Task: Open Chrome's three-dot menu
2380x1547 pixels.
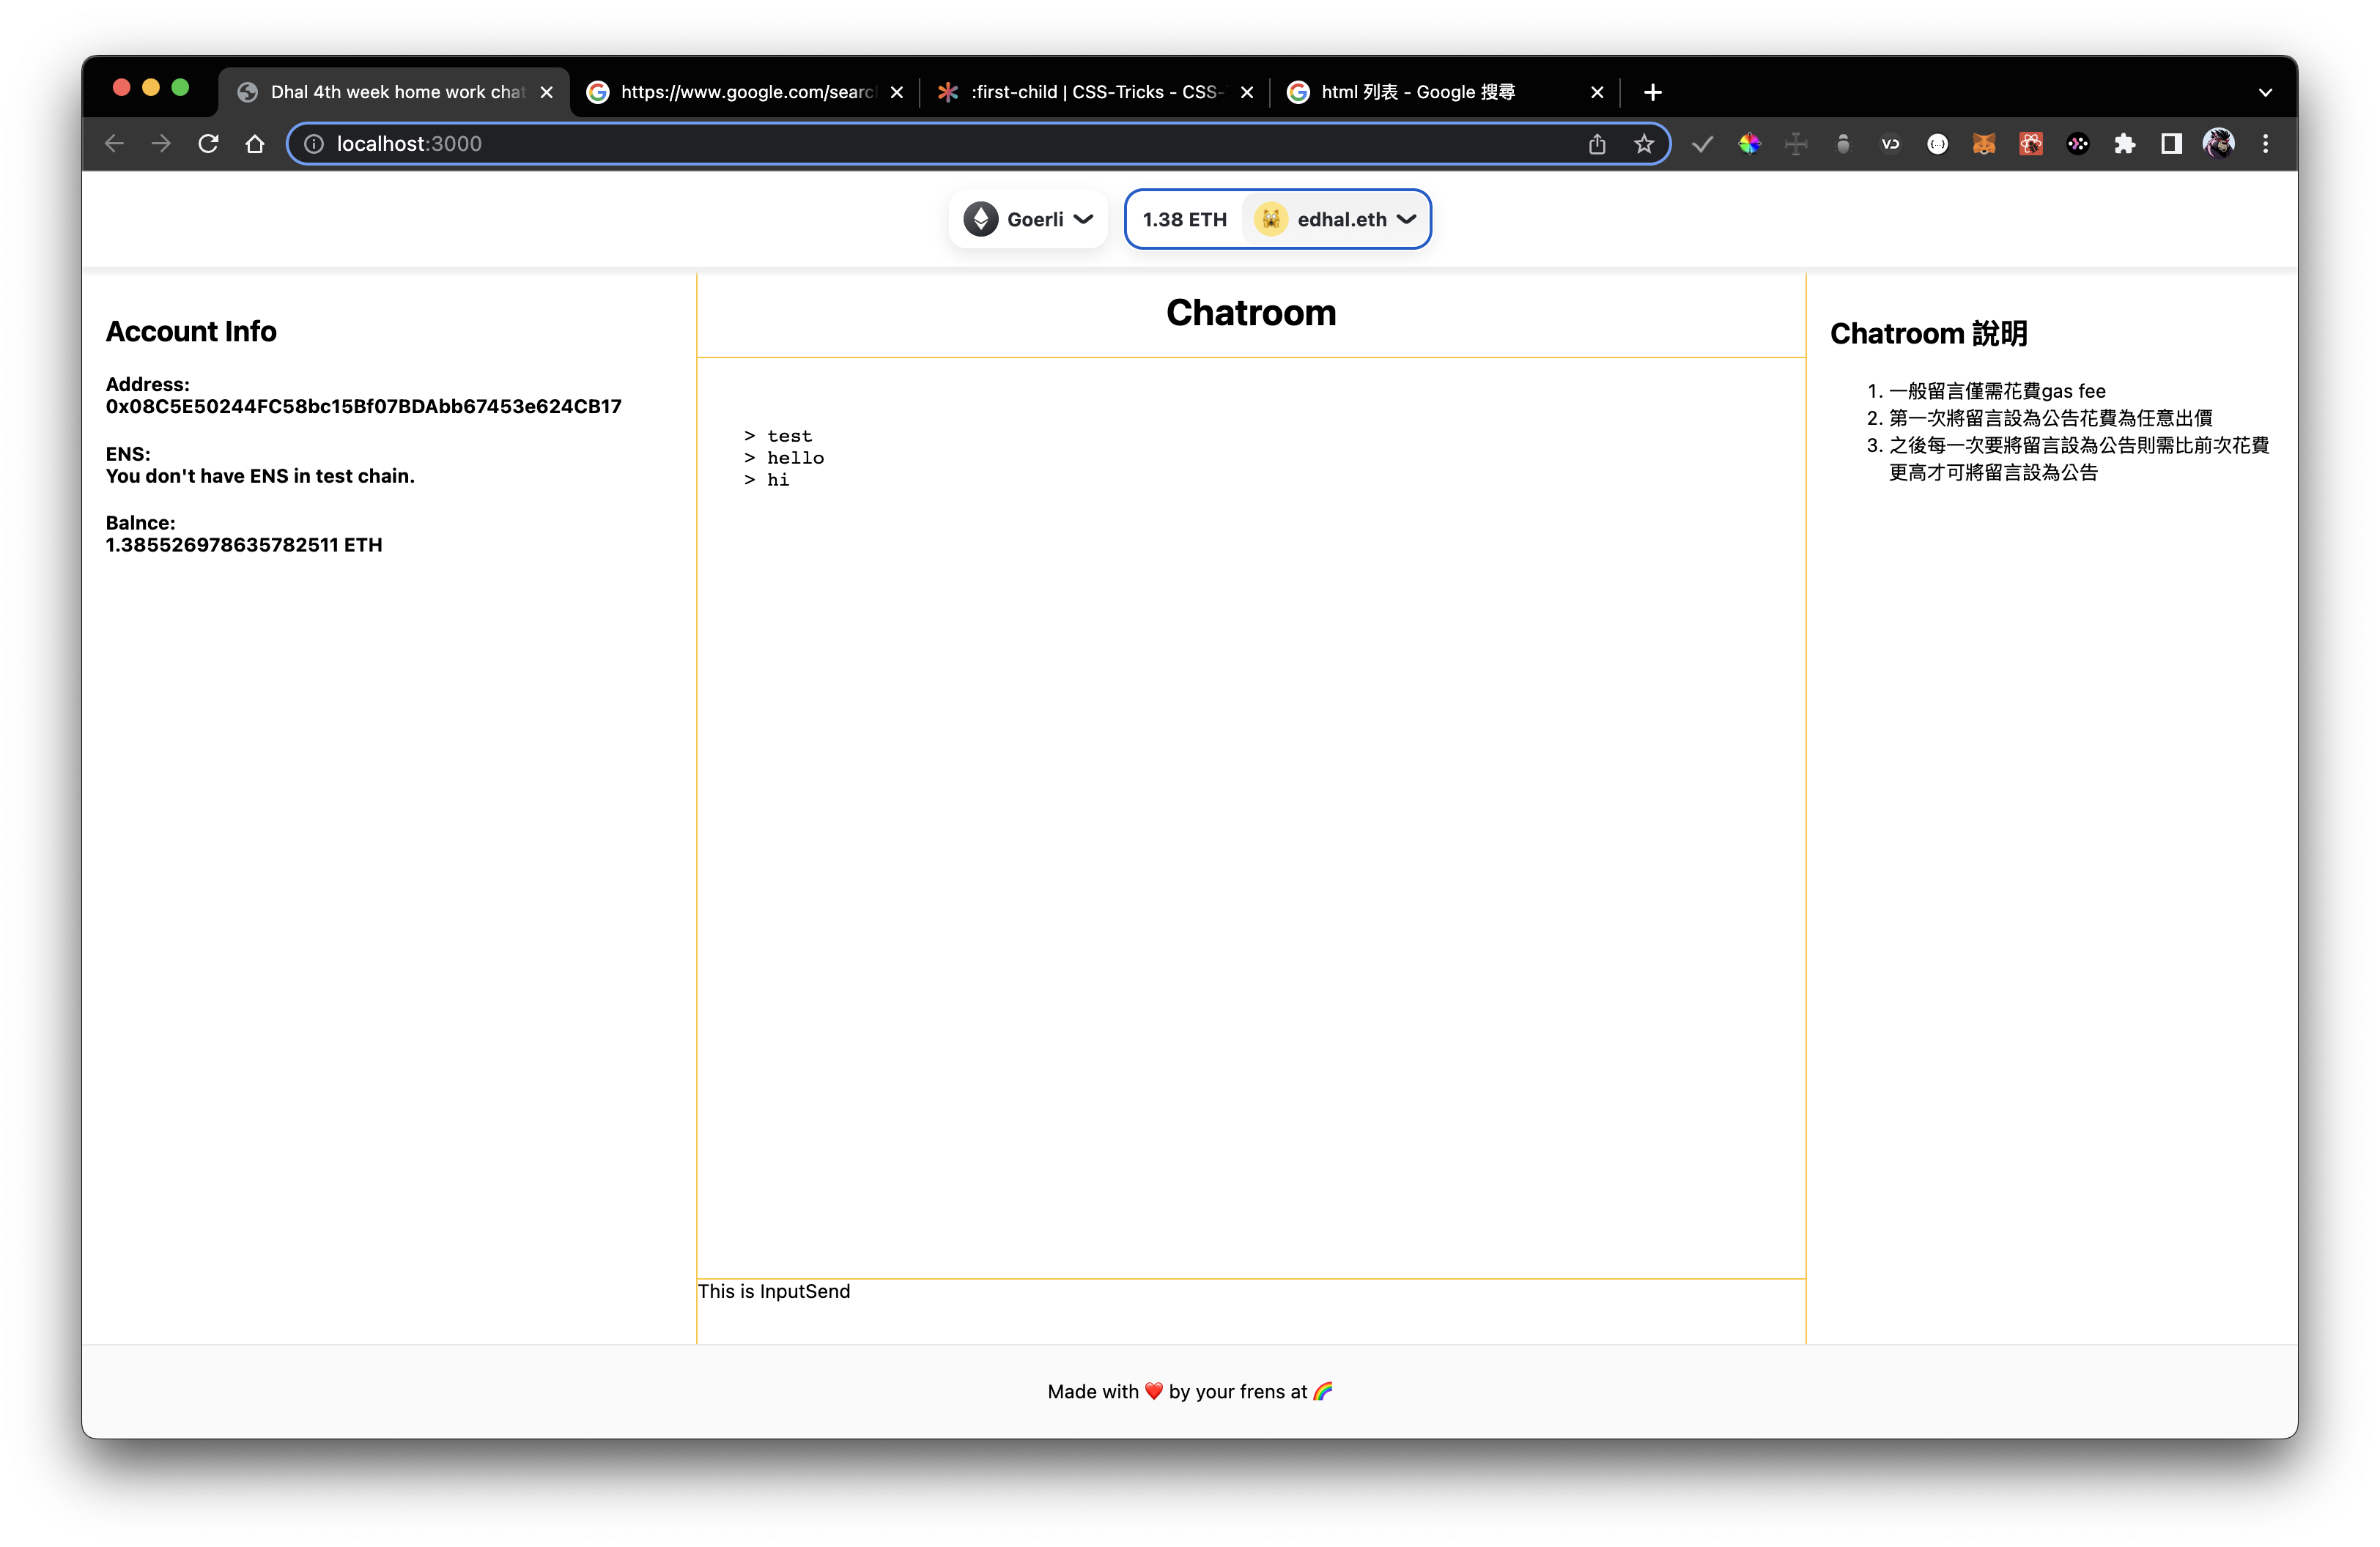Action: click(x=2266, y=144)
